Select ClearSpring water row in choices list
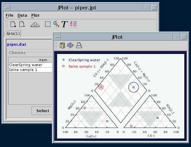 30,65
